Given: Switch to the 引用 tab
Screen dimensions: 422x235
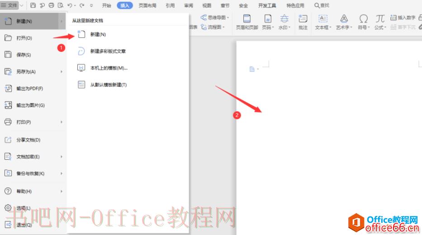Looking at the screenshot, I should click(x=170, y=5).
